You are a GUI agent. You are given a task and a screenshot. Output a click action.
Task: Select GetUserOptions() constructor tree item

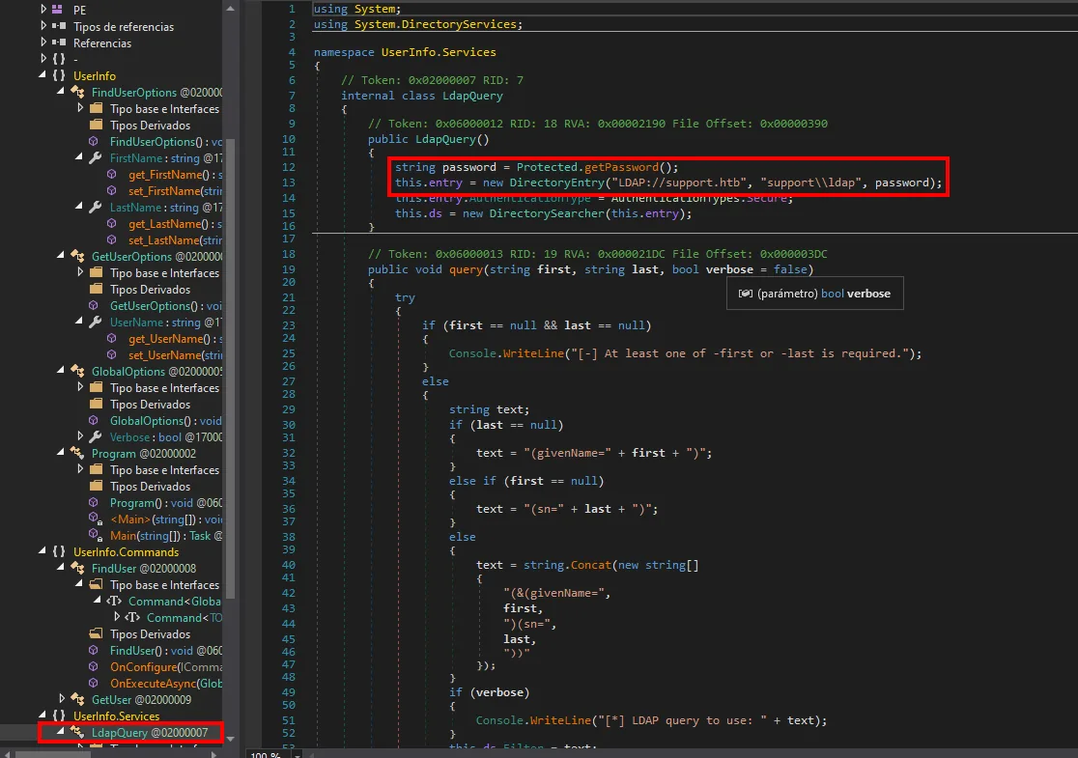pyautogui.click(x=166, y=306)
